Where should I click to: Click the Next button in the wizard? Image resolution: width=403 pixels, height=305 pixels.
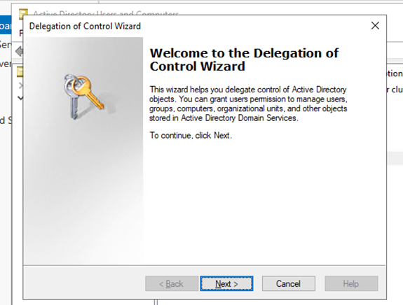pyautogui.click(x=226, y=283)
